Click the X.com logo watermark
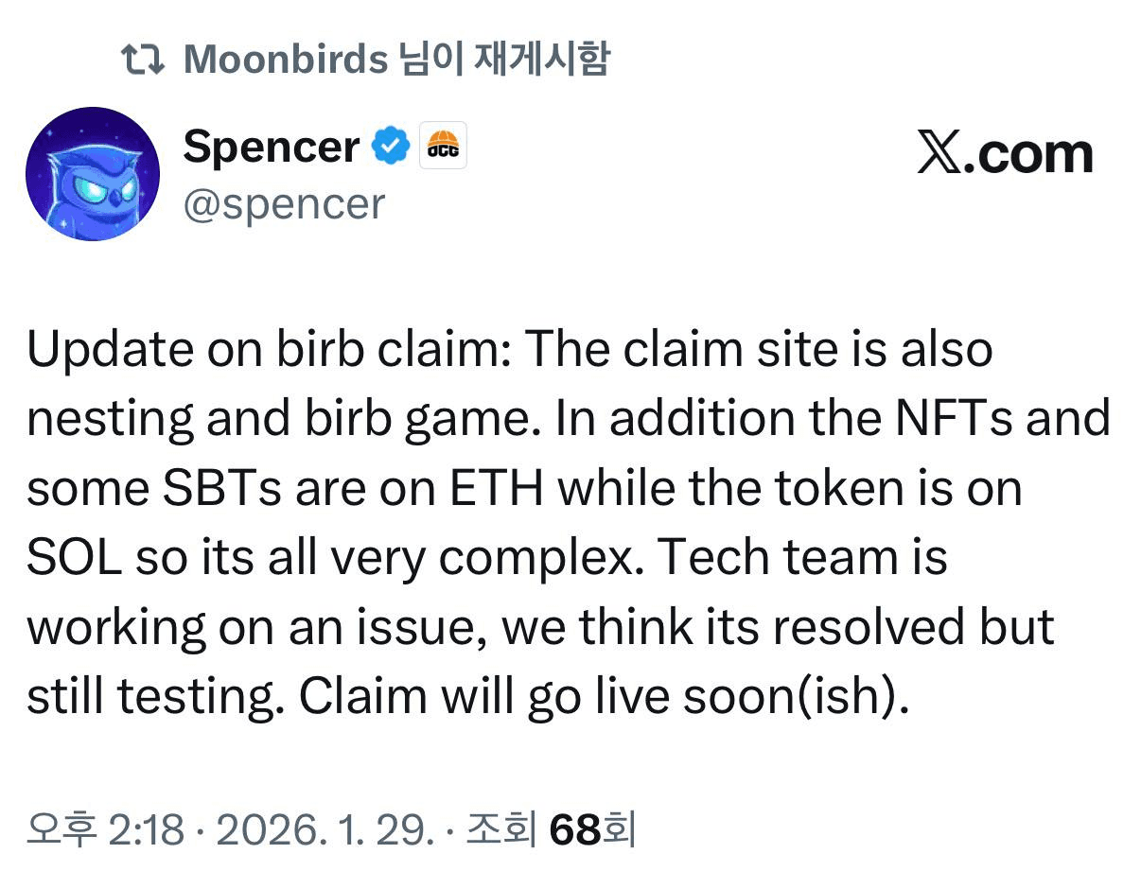The image size is (1141, 871). point(1005,155)
